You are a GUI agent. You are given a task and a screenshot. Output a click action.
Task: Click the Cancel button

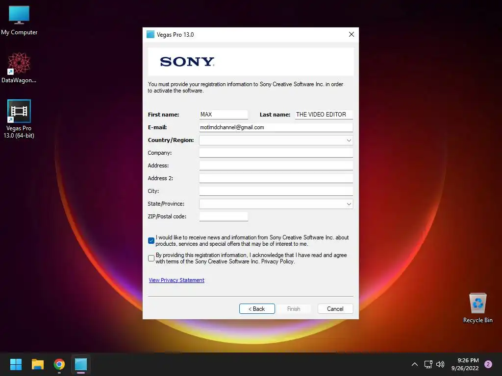(335, 309)
